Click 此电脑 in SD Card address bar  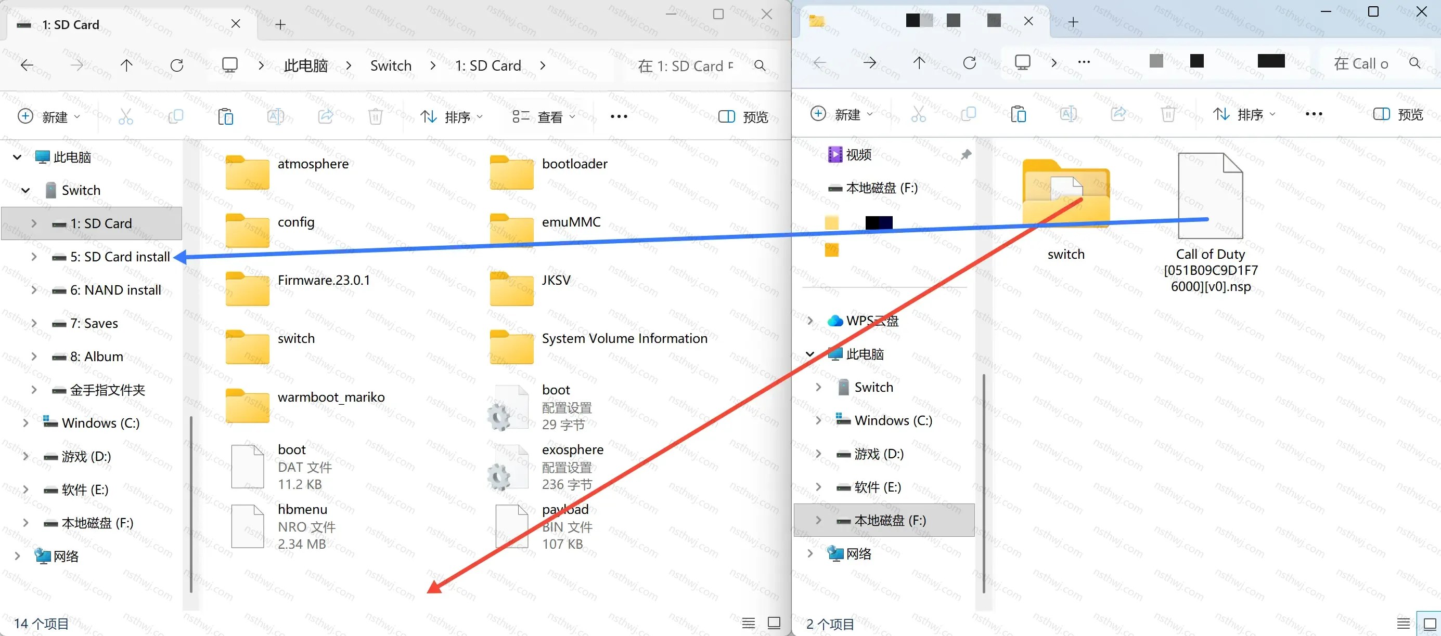[x=305, y=65]
